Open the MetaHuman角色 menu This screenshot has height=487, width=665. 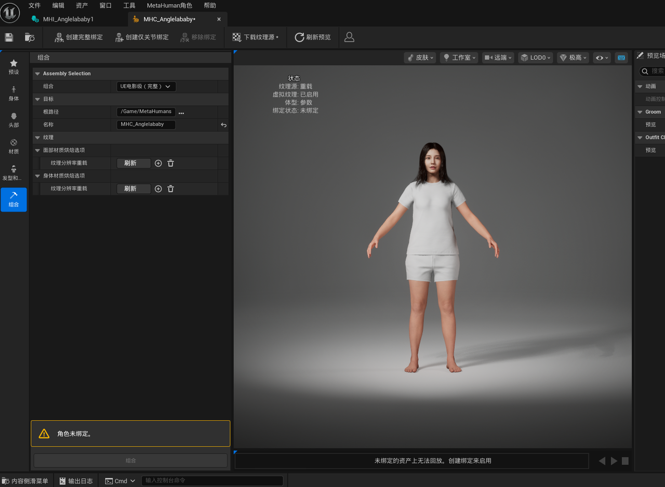[169, 5]
